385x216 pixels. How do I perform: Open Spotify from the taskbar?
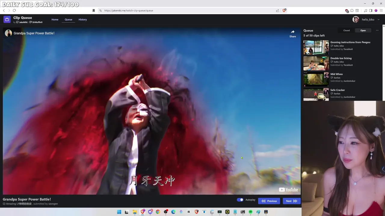point(251,212)
